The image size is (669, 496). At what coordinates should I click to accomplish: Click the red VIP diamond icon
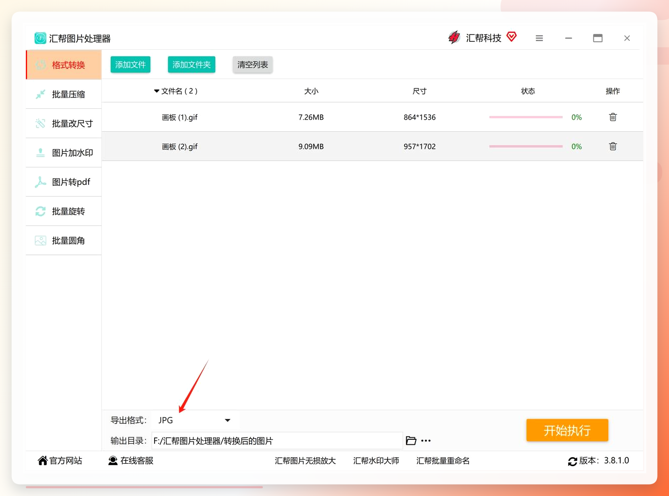pyautogui.click(x=511, y=37)
